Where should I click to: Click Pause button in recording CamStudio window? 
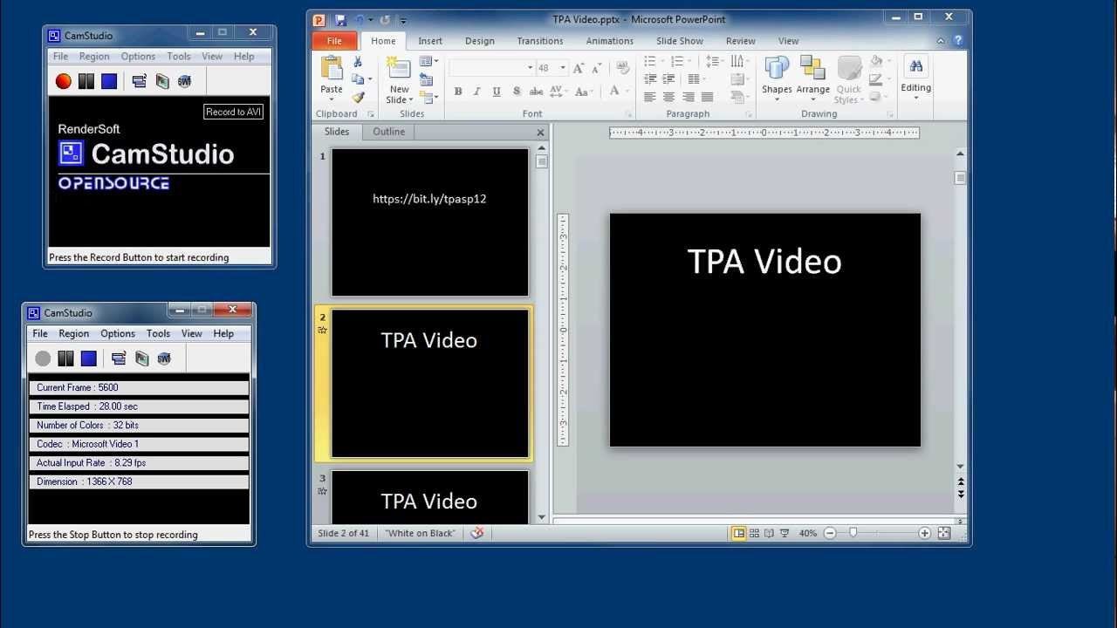pos(65,358)
